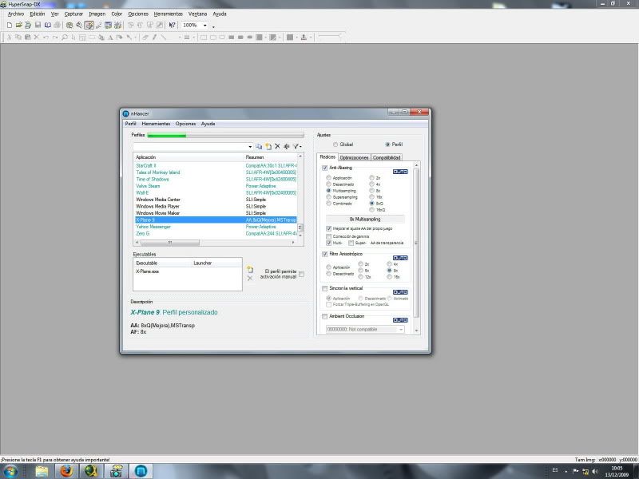The width and height of the screenshot is (639, 479).
Task: Click the Resumen column header
Action: pos(271,157)
